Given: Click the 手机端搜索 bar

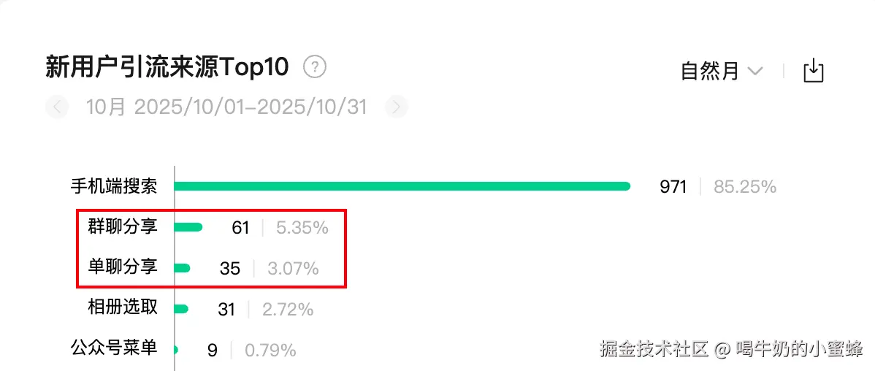Looking at the screenshot, I should click(x=402, y=186).
